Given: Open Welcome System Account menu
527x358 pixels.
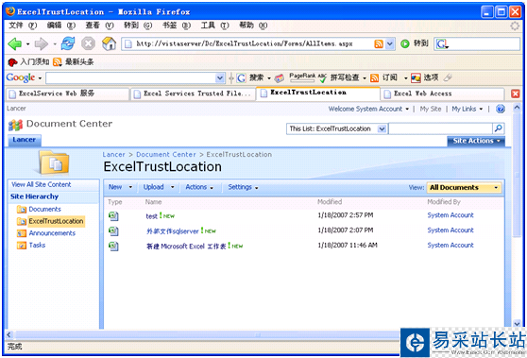Looking at the screenshot, I should coord(368,109).
